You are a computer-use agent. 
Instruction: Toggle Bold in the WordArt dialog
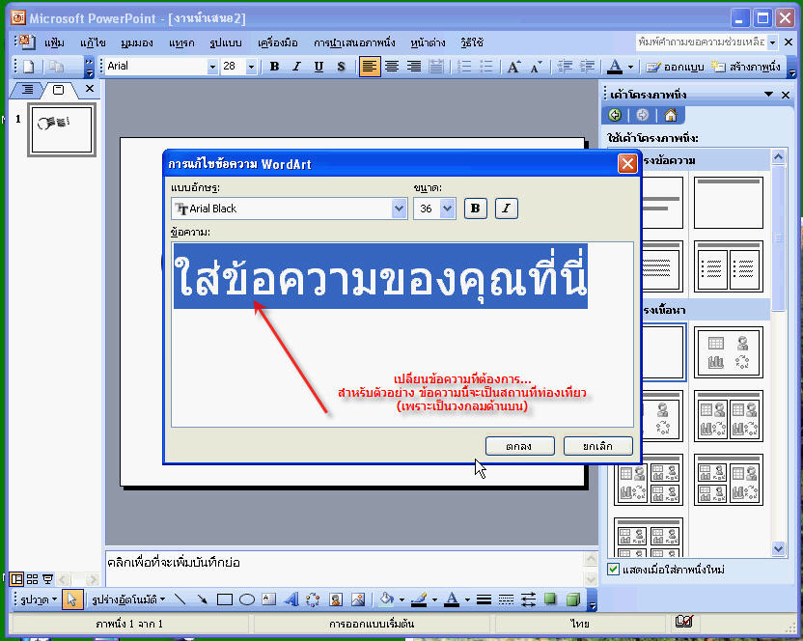[475, 209]
